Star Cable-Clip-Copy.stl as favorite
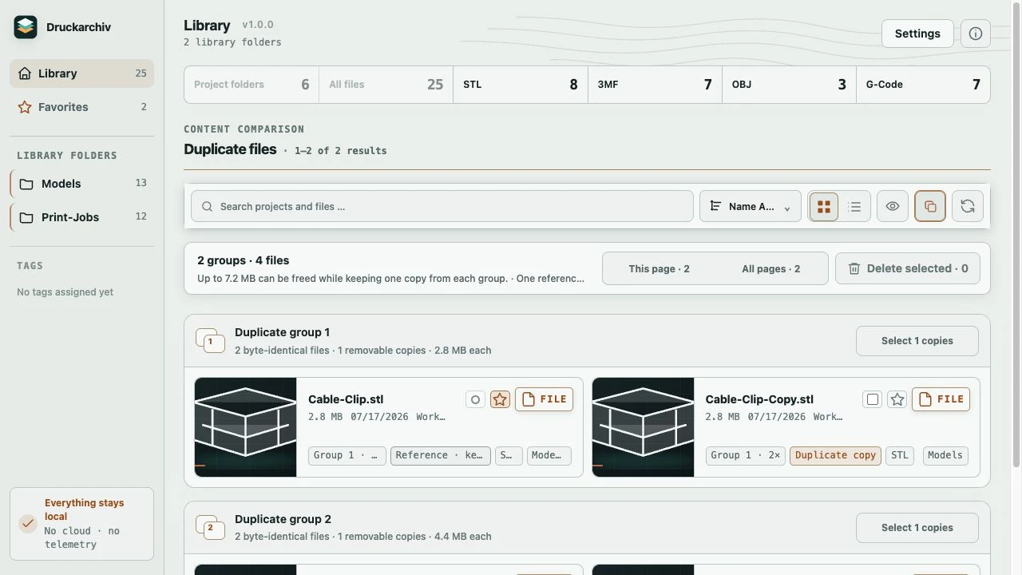The width and height of the screenshot is (1022, 575). [897, 399]
